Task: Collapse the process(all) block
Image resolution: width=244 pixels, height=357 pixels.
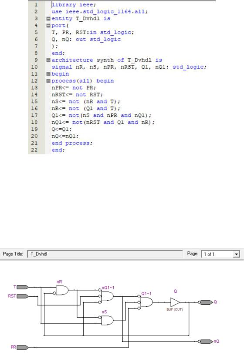Action: click(48, 81)
